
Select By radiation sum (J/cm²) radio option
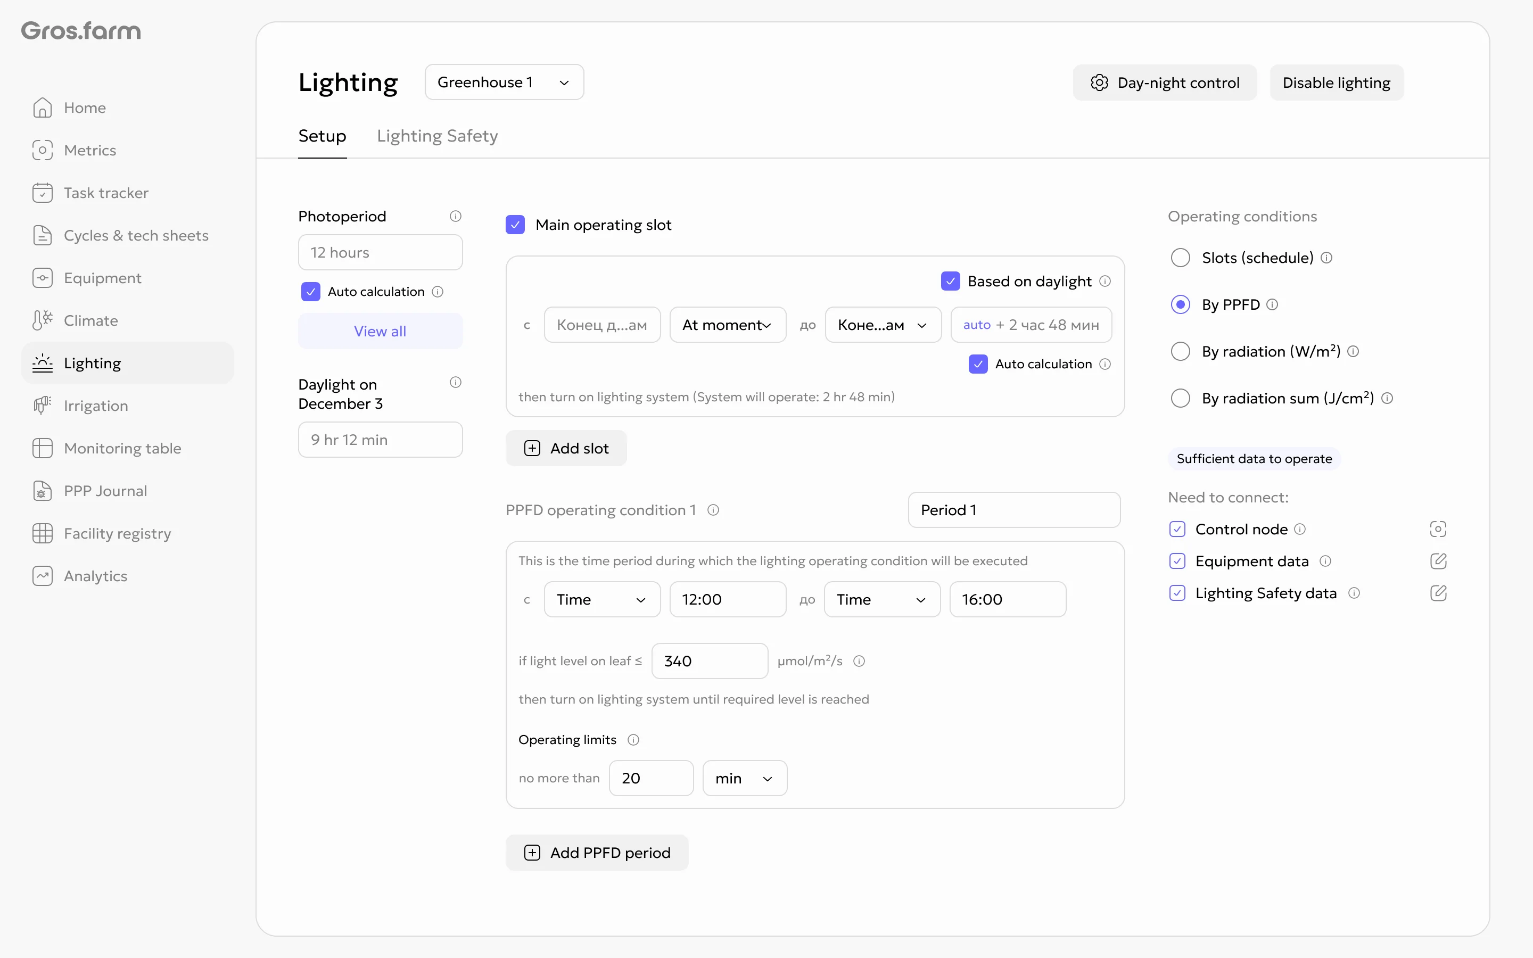click(x=1180, y=398)
